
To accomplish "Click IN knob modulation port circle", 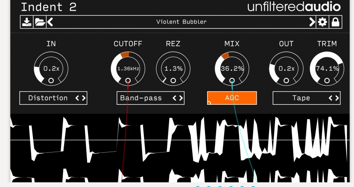I will [51, 81].
